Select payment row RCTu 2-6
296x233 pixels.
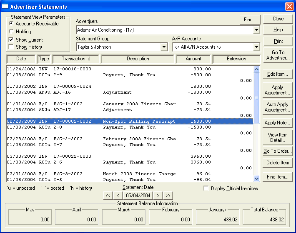[130, 162]
